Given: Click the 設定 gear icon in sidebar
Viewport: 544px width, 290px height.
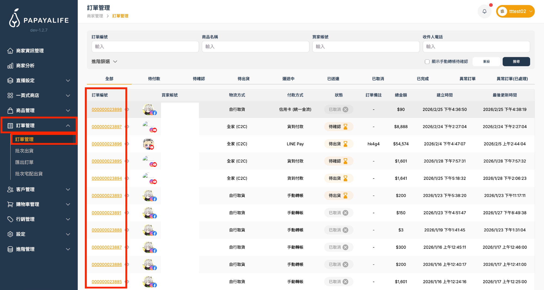Looking at the screenshot, I should point(10,234).
